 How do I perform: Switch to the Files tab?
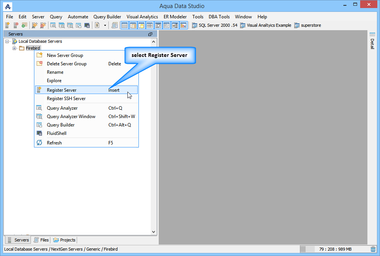(x=41, y=240)
